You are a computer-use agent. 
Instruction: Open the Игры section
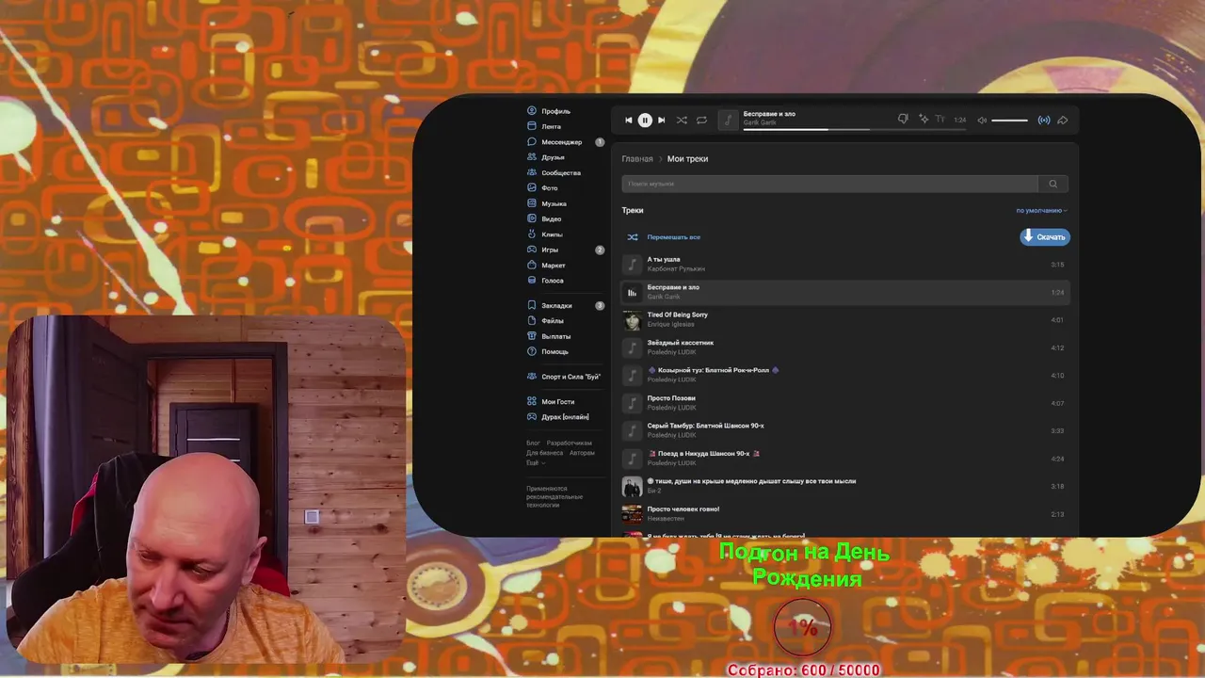click(x=543, y=250)
